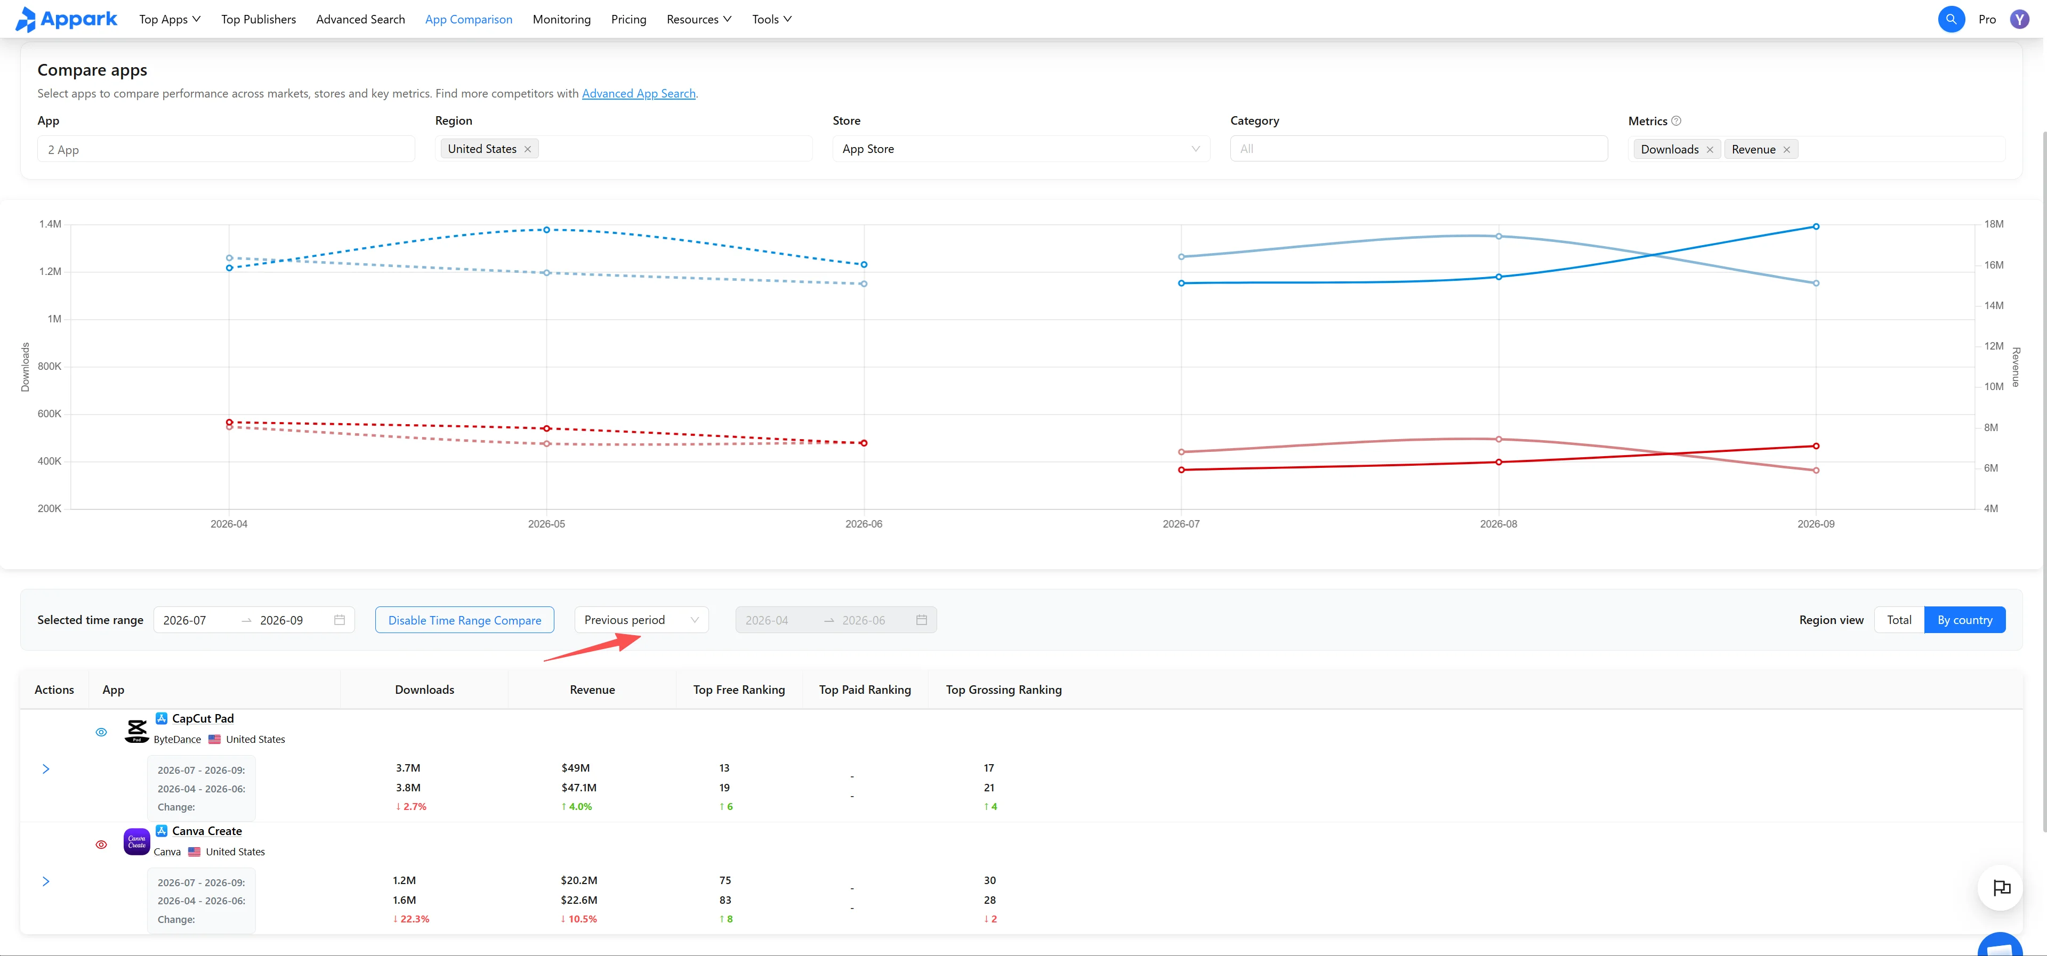This screenshot has height=956, width=2047.
Task: Open the Monitoring nav item
Action: click(561, 19)
